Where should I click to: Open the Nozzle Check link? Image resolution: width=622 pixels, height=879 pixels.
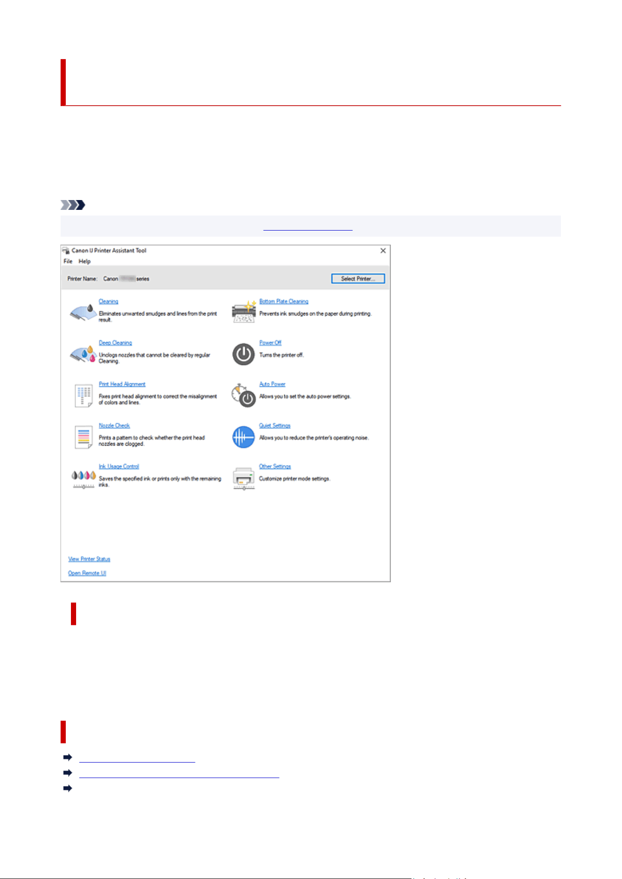point(114,425)
